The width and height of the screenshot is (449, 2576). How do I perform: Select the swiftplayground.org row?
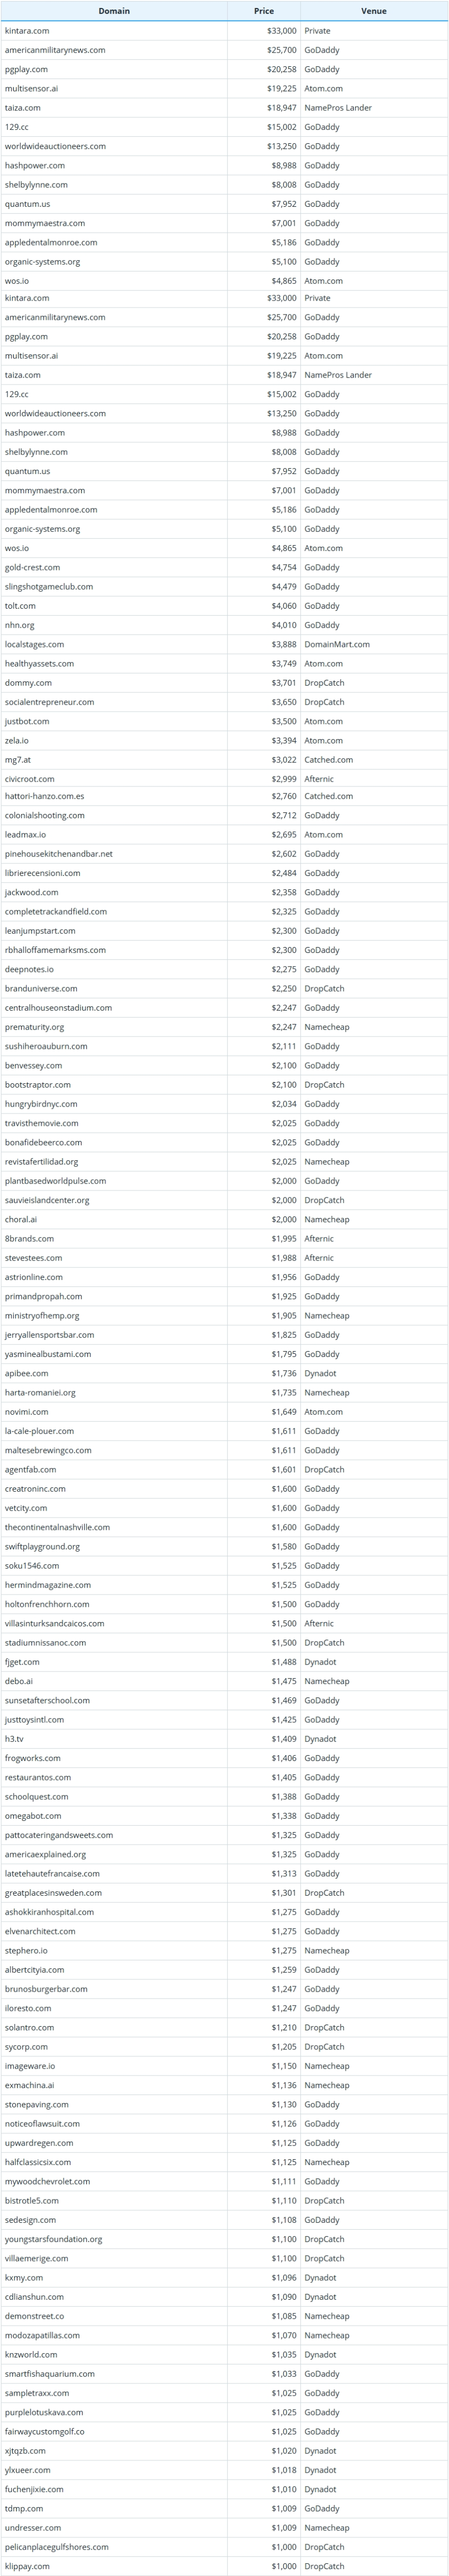pyautogui.click(x=224, y=1546)
